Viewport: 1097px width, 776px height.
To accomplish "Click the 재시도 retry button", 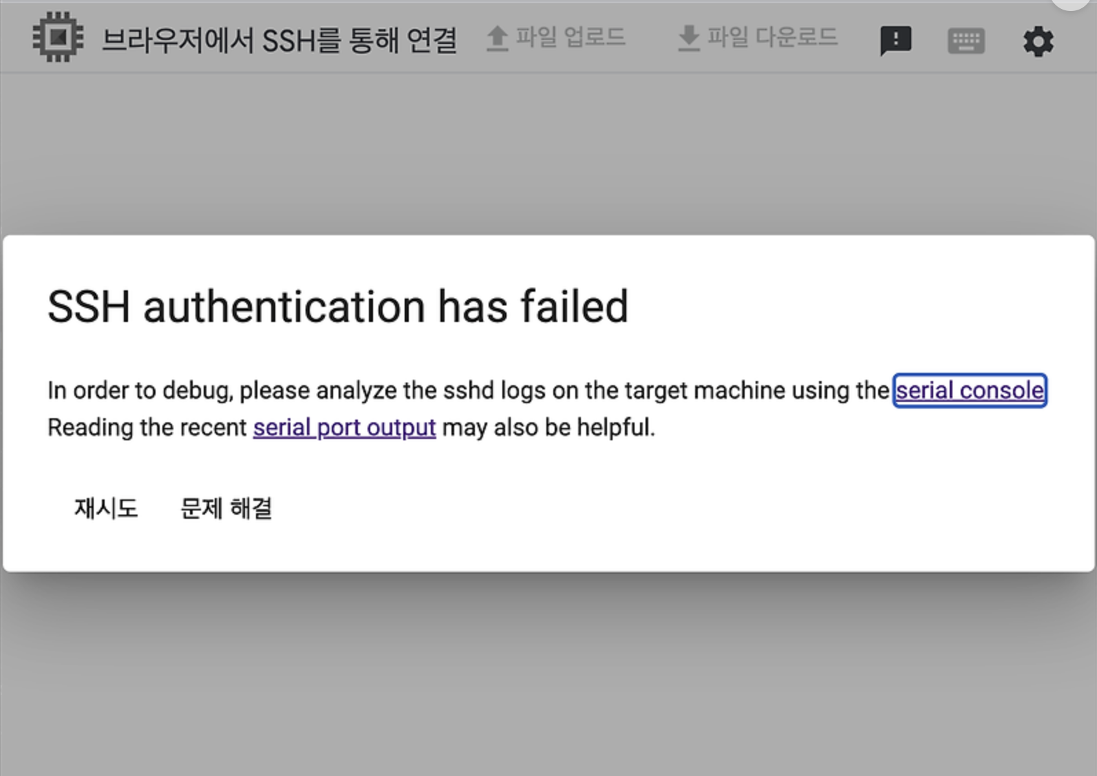I will coord(106,508).
